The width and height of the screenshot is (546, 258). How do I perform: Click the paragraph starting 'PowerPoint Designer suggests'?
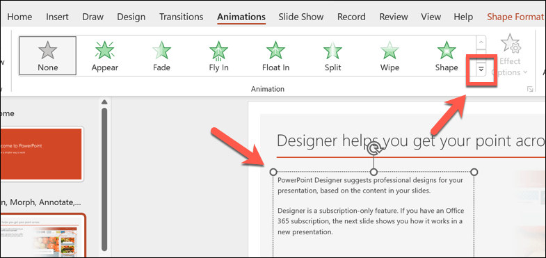(371, 186)
